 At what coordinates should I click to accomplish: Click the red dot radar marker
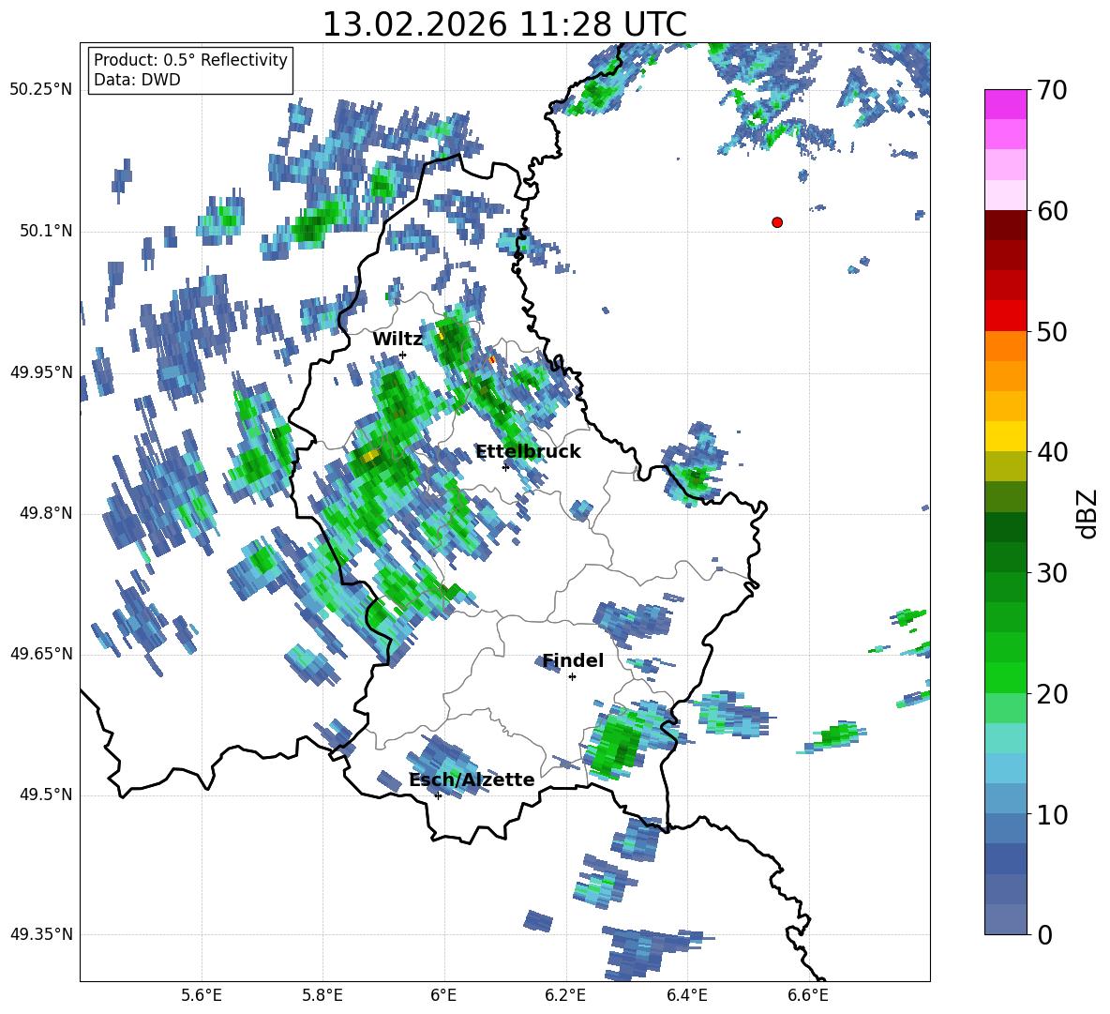coord(776,222)
